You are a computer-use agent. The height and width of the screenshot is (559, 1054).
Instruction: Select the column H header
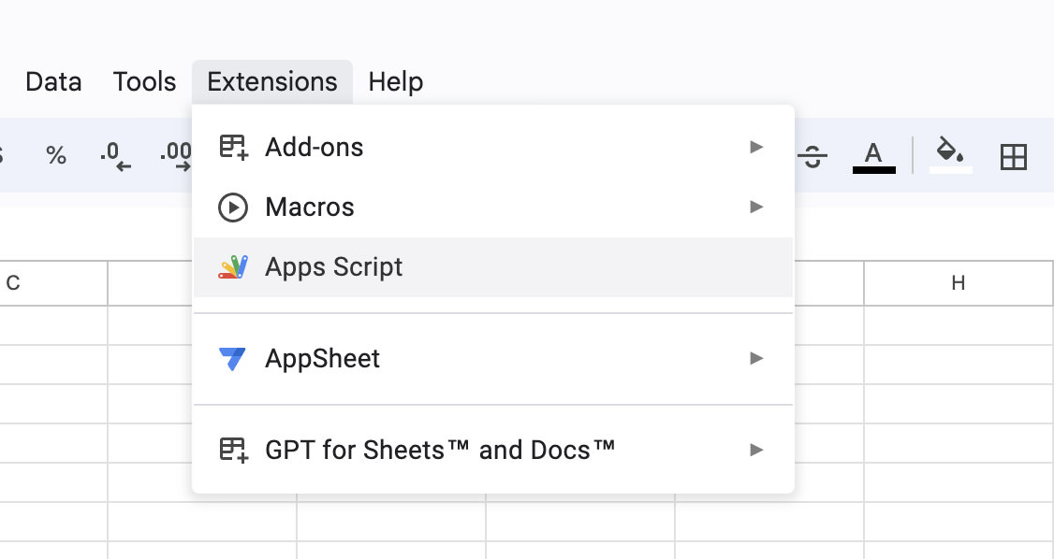[959, 283]
